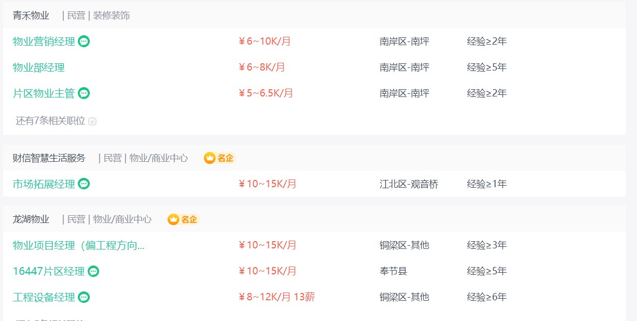Click chat icon beside 片区物业主管
This screenshot has height=321, width=637.
tap(84, 93)
